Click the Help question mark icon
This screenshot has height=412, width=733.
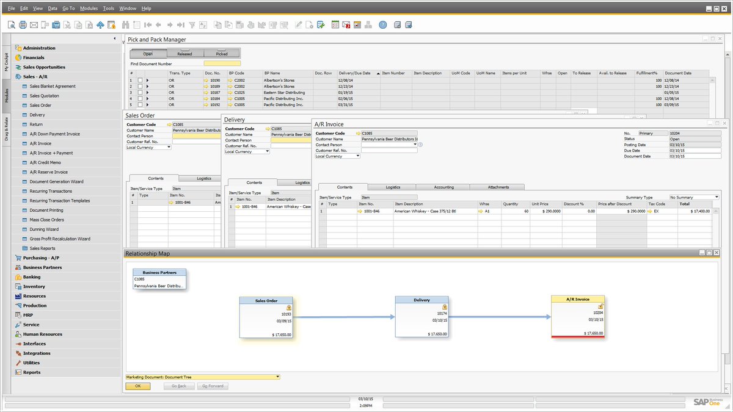(x=383, y=25)
